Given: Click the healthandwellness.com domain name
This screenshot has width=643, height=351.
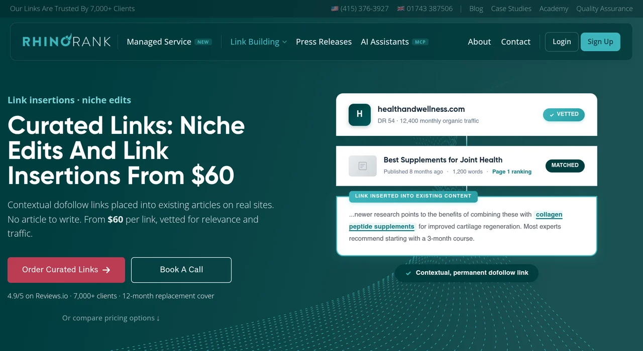Looking at the screenshot, I should pos(421,109).
